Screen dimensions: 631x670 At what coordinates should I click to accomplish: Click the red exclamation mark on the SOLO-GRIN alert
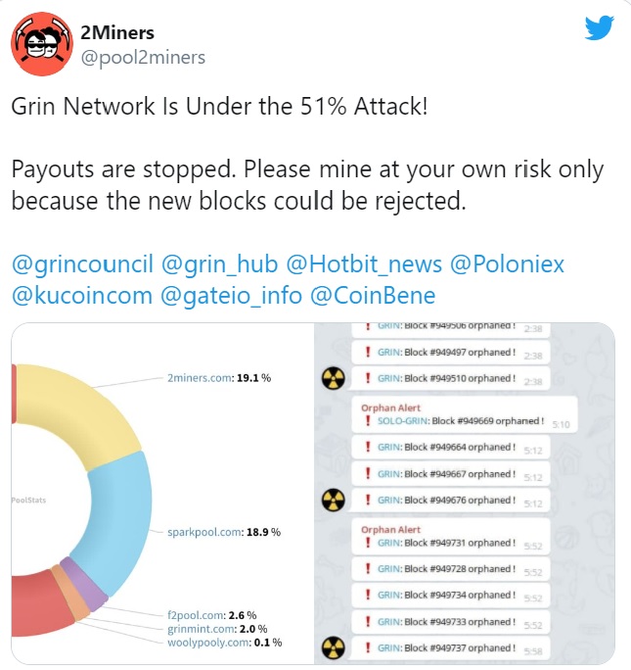pos(368,420)
